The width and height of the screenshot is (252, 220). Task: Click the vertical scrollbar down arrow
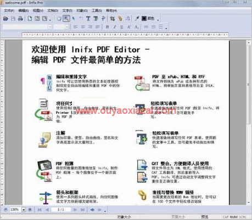point(249,202)
